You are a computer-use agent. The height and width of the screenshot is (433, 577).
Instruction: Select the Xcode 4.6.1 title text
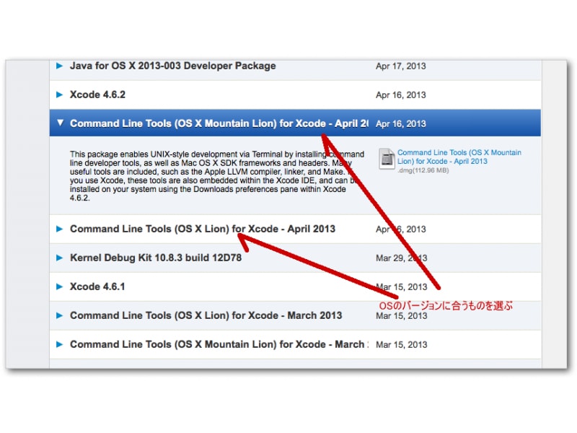tap(97, 287)
